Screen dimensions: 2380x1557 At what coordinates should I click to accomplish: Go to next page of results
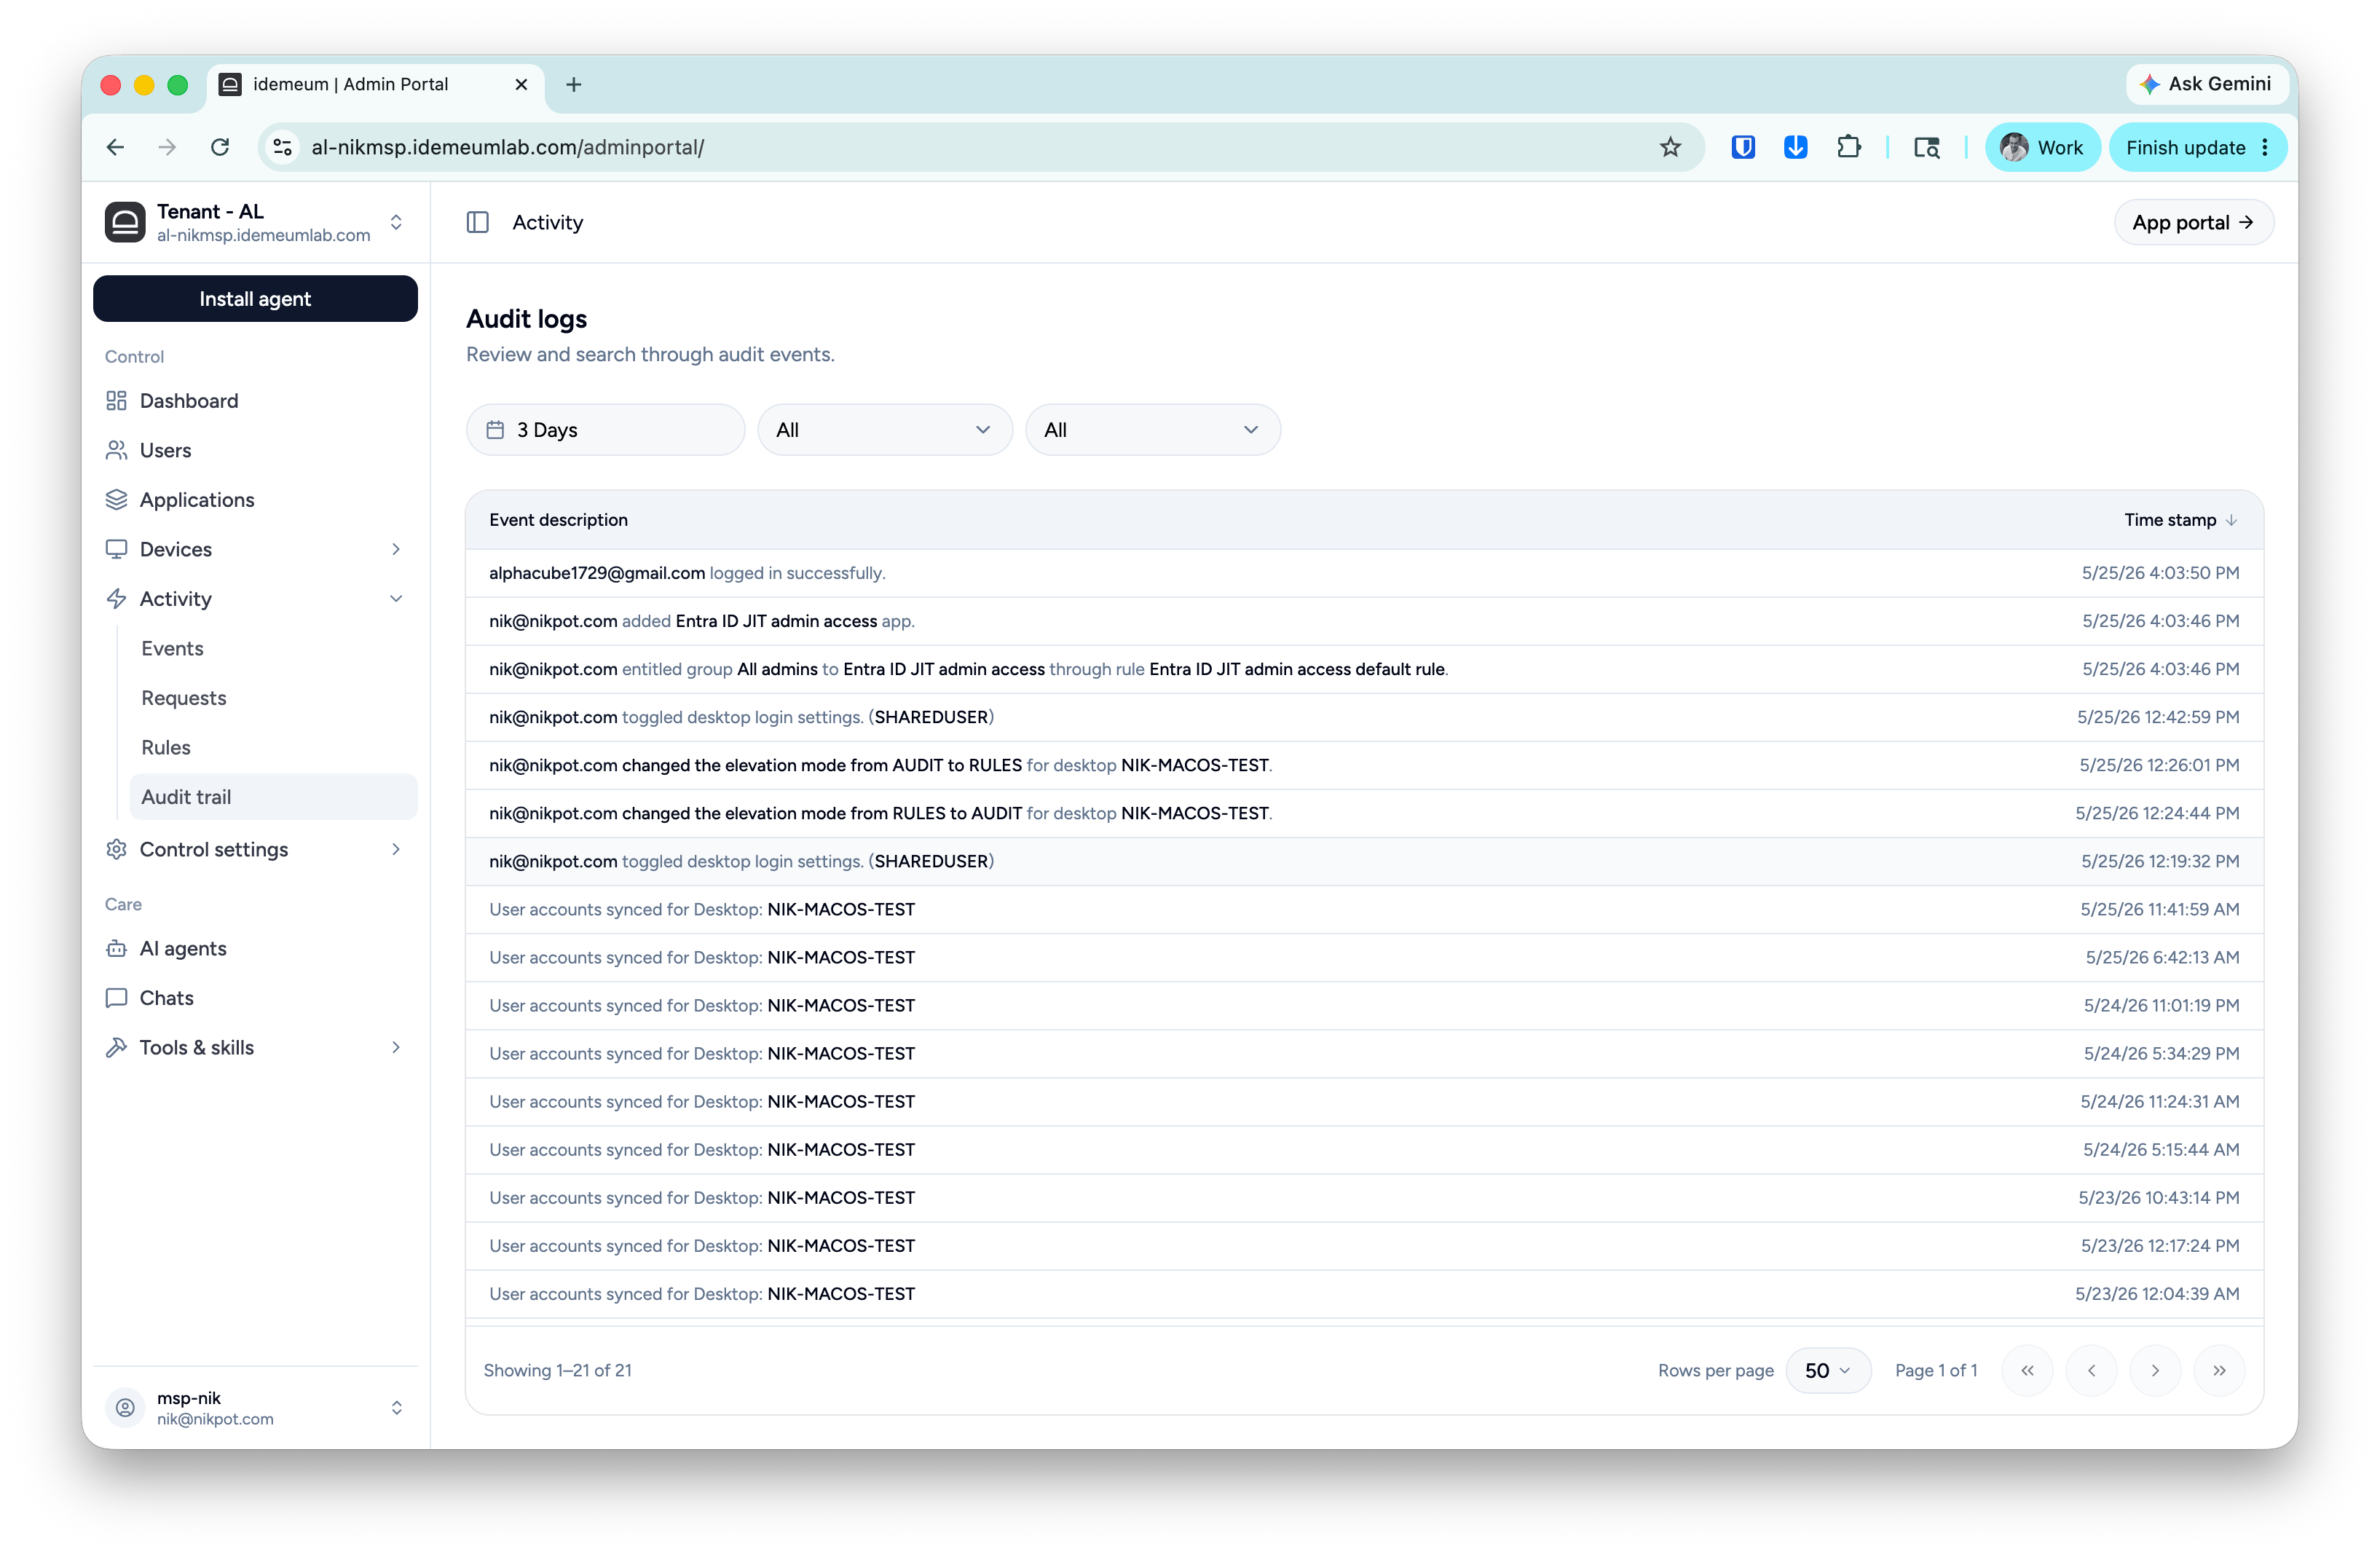[2155, 1371]
